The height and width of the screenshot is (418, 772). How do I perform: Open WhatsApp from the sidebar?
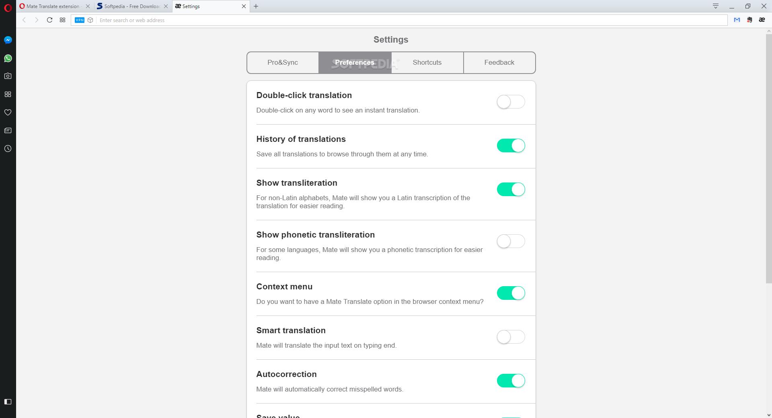click(x=8, y=58)
